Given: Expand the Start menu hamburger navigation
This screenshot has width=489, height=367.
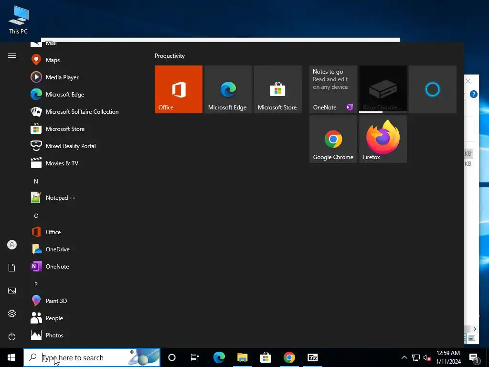Looking at the screenshot, I should (12, 56).
